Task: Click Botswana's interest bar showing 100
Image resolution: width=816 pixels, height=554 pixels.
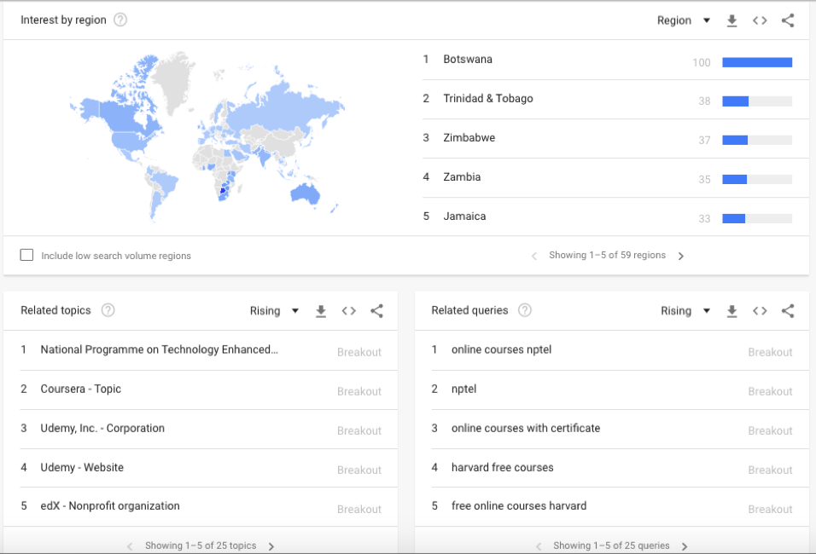Action: [x=757, y=62]
